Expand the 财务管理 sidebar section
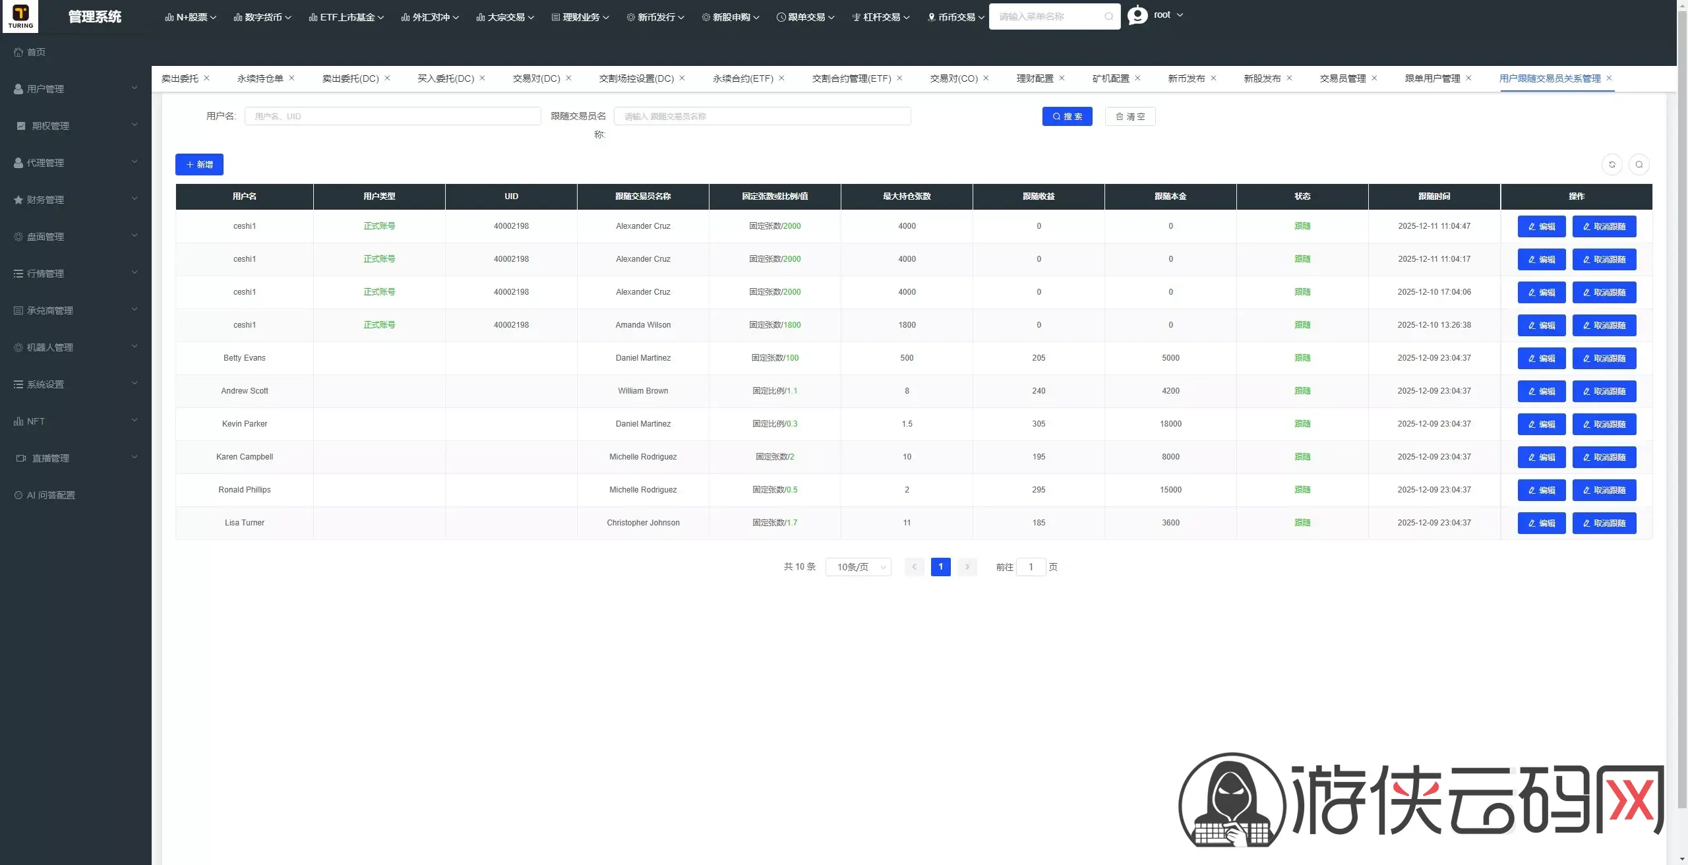This screenshot has width=1688, height=865. coord(75,200)
